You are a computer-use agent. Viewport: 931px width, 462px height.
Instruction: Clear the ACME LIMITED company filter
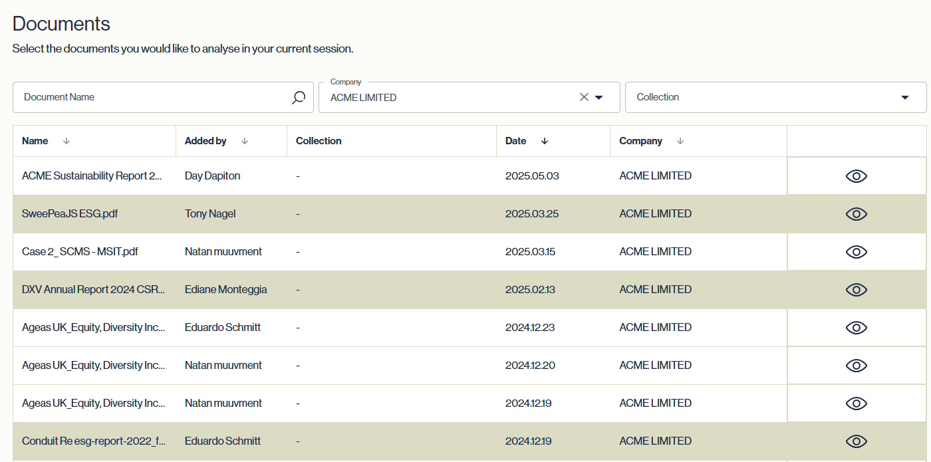(584, 97)
